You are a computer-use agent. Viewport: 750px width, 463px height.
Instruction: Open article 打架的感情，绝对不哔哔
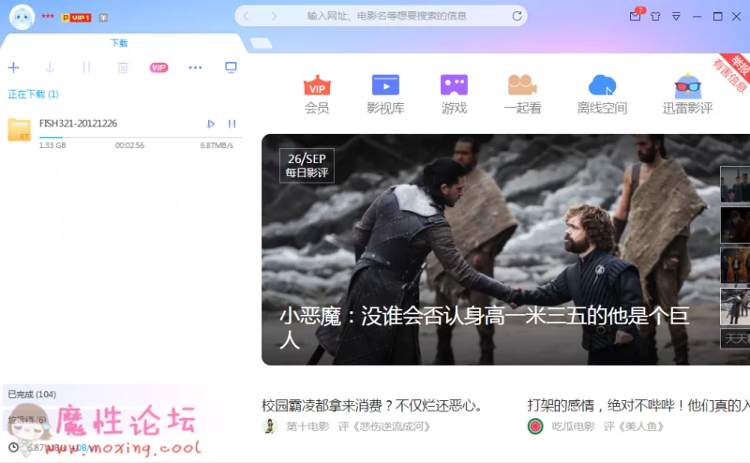638,406
